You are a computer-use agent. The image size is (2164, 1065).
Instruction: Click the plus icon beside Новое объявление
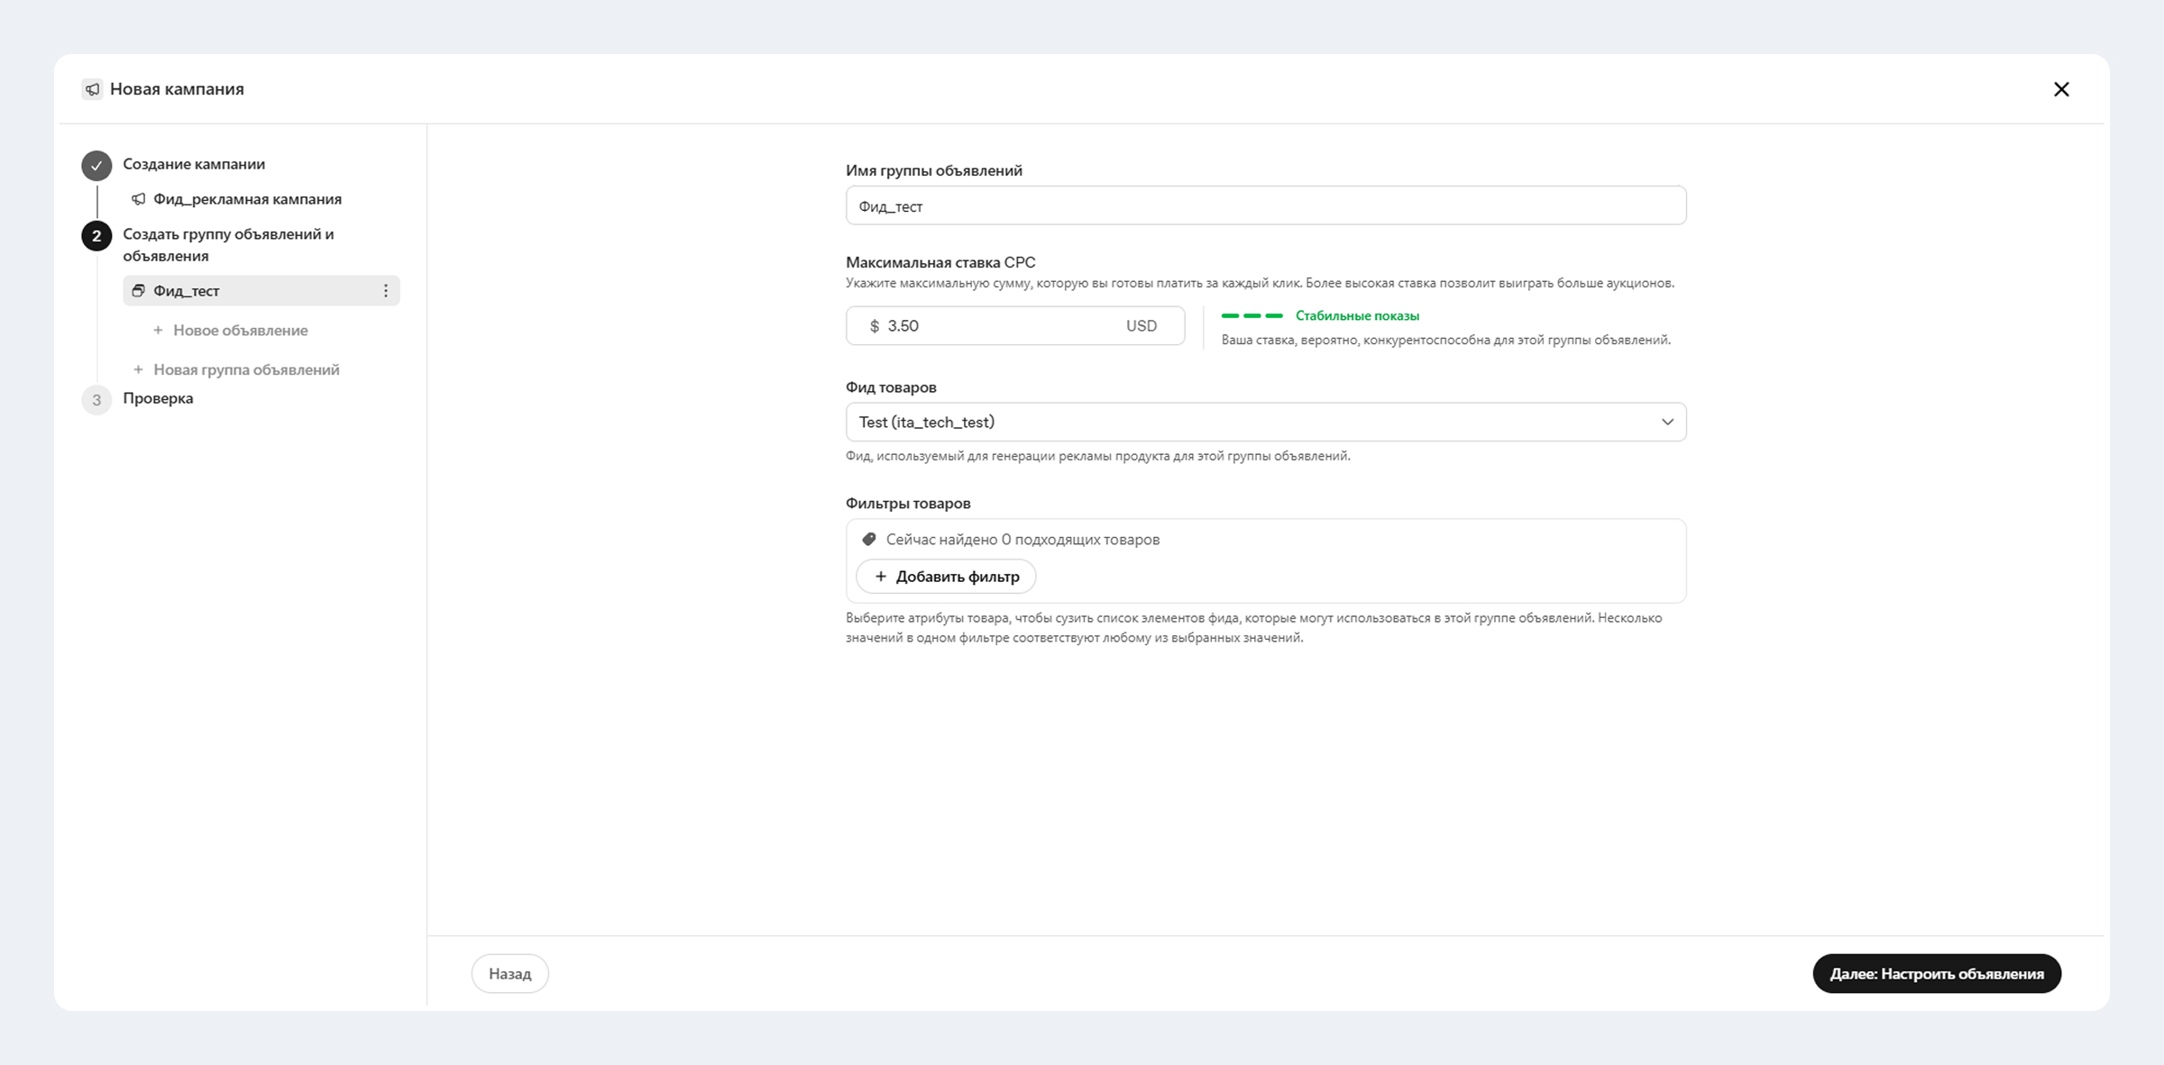tap(158, 331)
